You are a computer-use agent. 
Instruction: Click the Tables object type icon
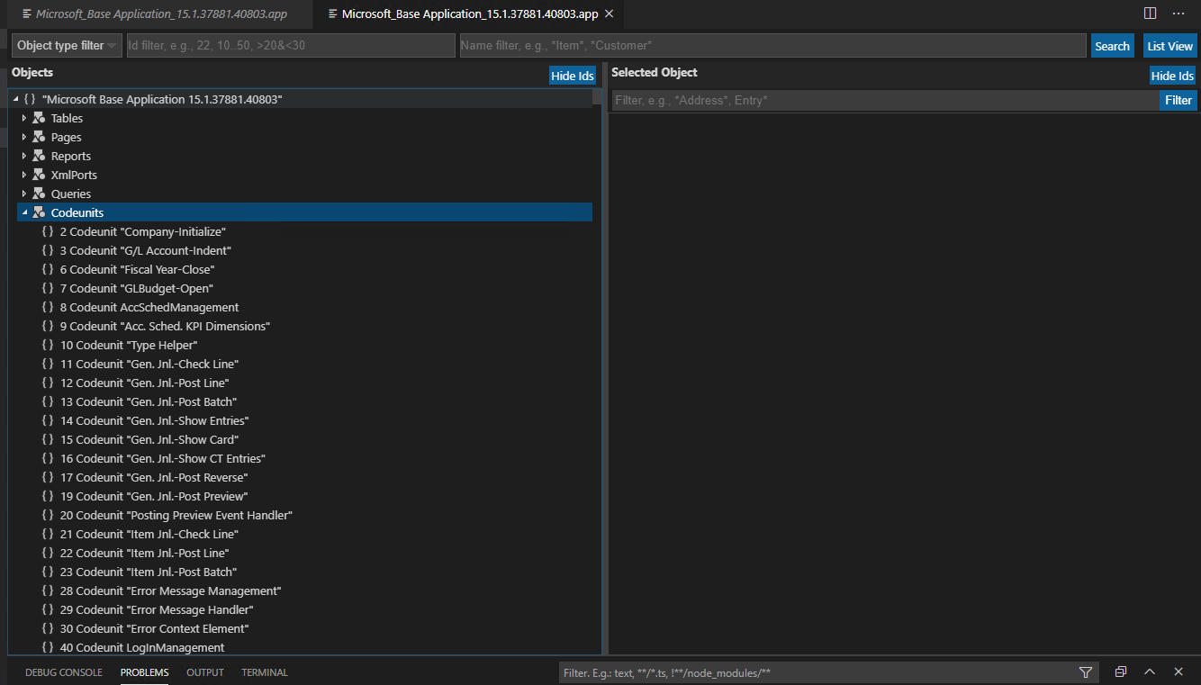pyautogui.click(x=39, y=118)
